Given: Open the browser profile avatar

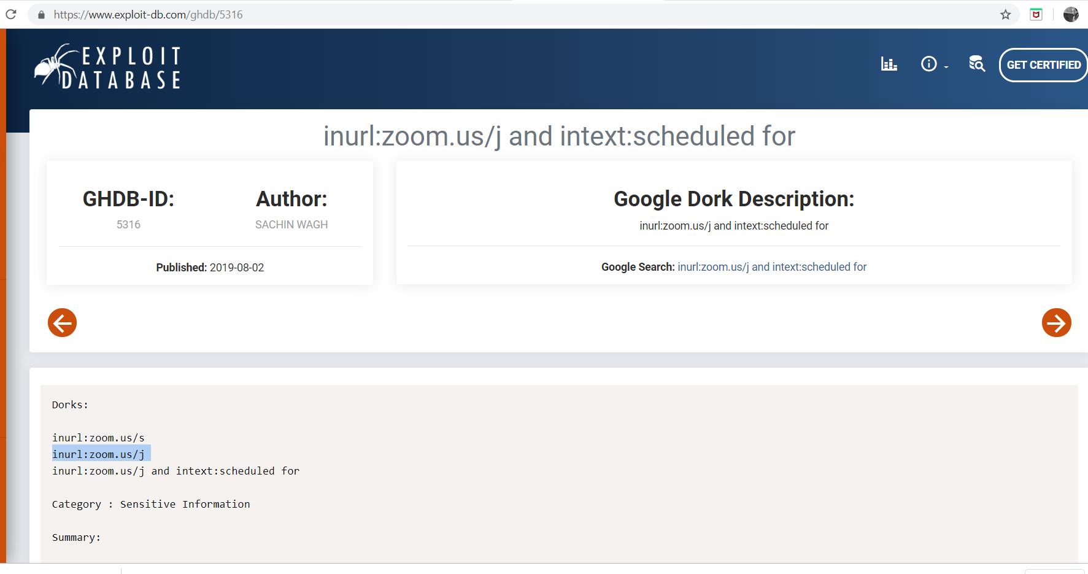Looking at the screenshot, I should point(1071,15).
